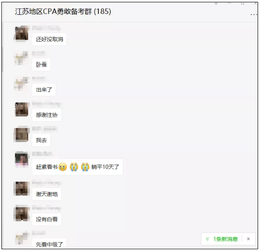
Task: Click avatar beside 没有白看 message
Action: [22, 214]
